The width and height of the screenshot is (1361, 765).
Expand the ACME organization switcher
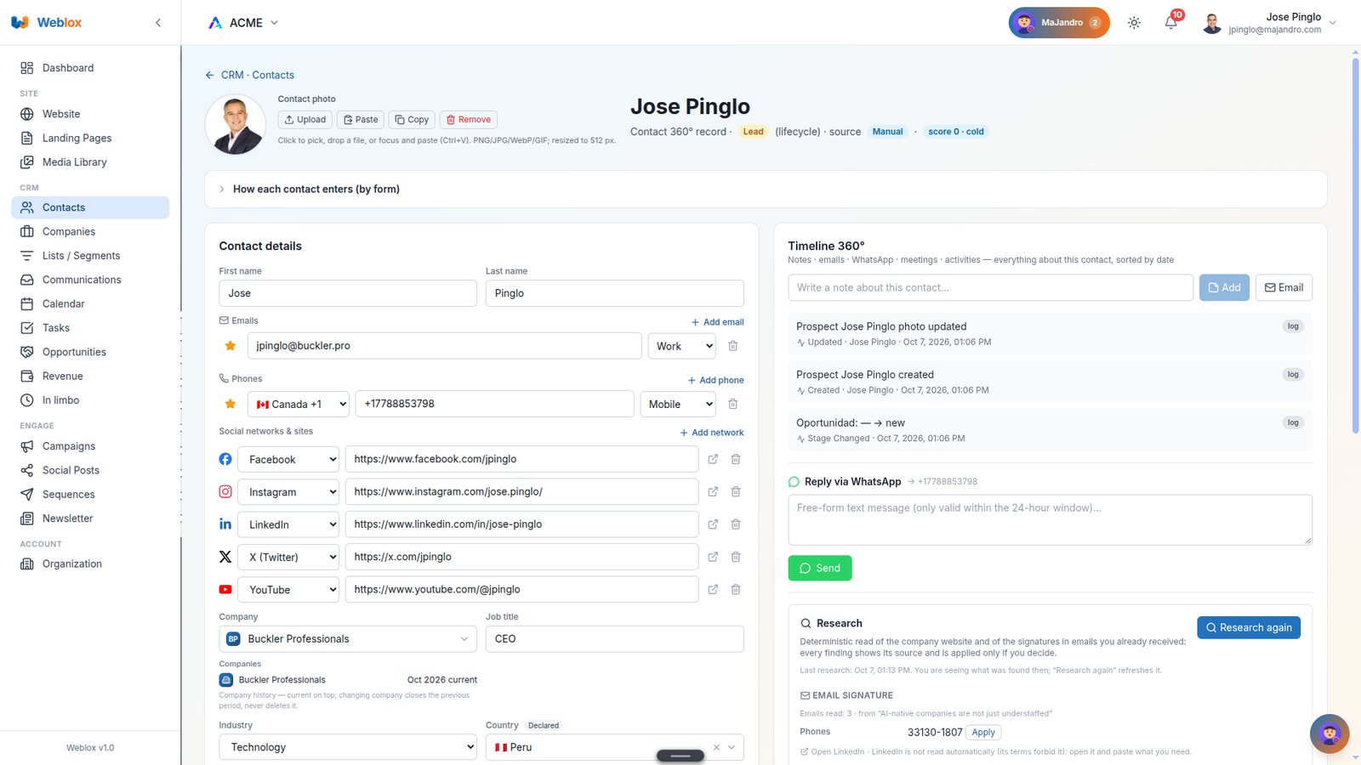pos(243,23)
